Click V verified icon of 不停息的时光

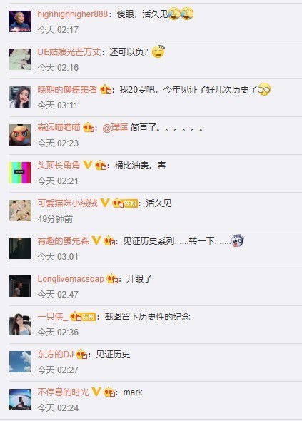click(x=96, y=392)
